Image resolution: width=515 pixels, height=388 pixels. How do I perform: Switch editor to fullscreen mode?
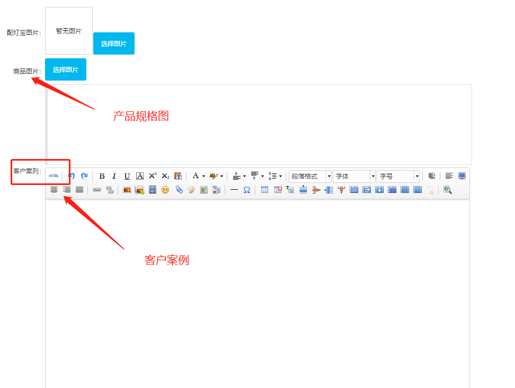pyautogui.click(x=462, y=176)
